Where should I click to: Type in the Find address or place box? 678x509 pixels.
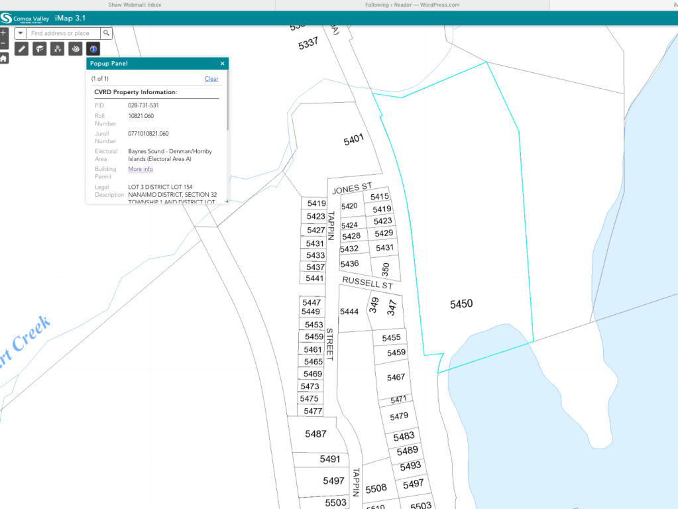click(64, 33)
